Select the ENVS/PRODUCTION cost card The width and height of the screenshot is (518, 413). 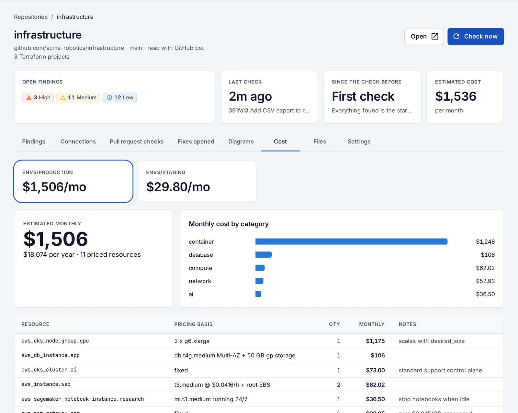[73, 181]
